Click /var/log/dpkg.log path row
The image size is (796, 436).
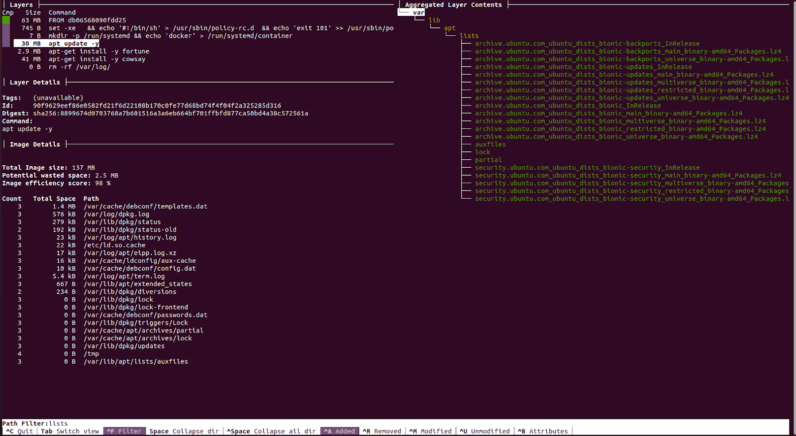click(x=84, y=214)
